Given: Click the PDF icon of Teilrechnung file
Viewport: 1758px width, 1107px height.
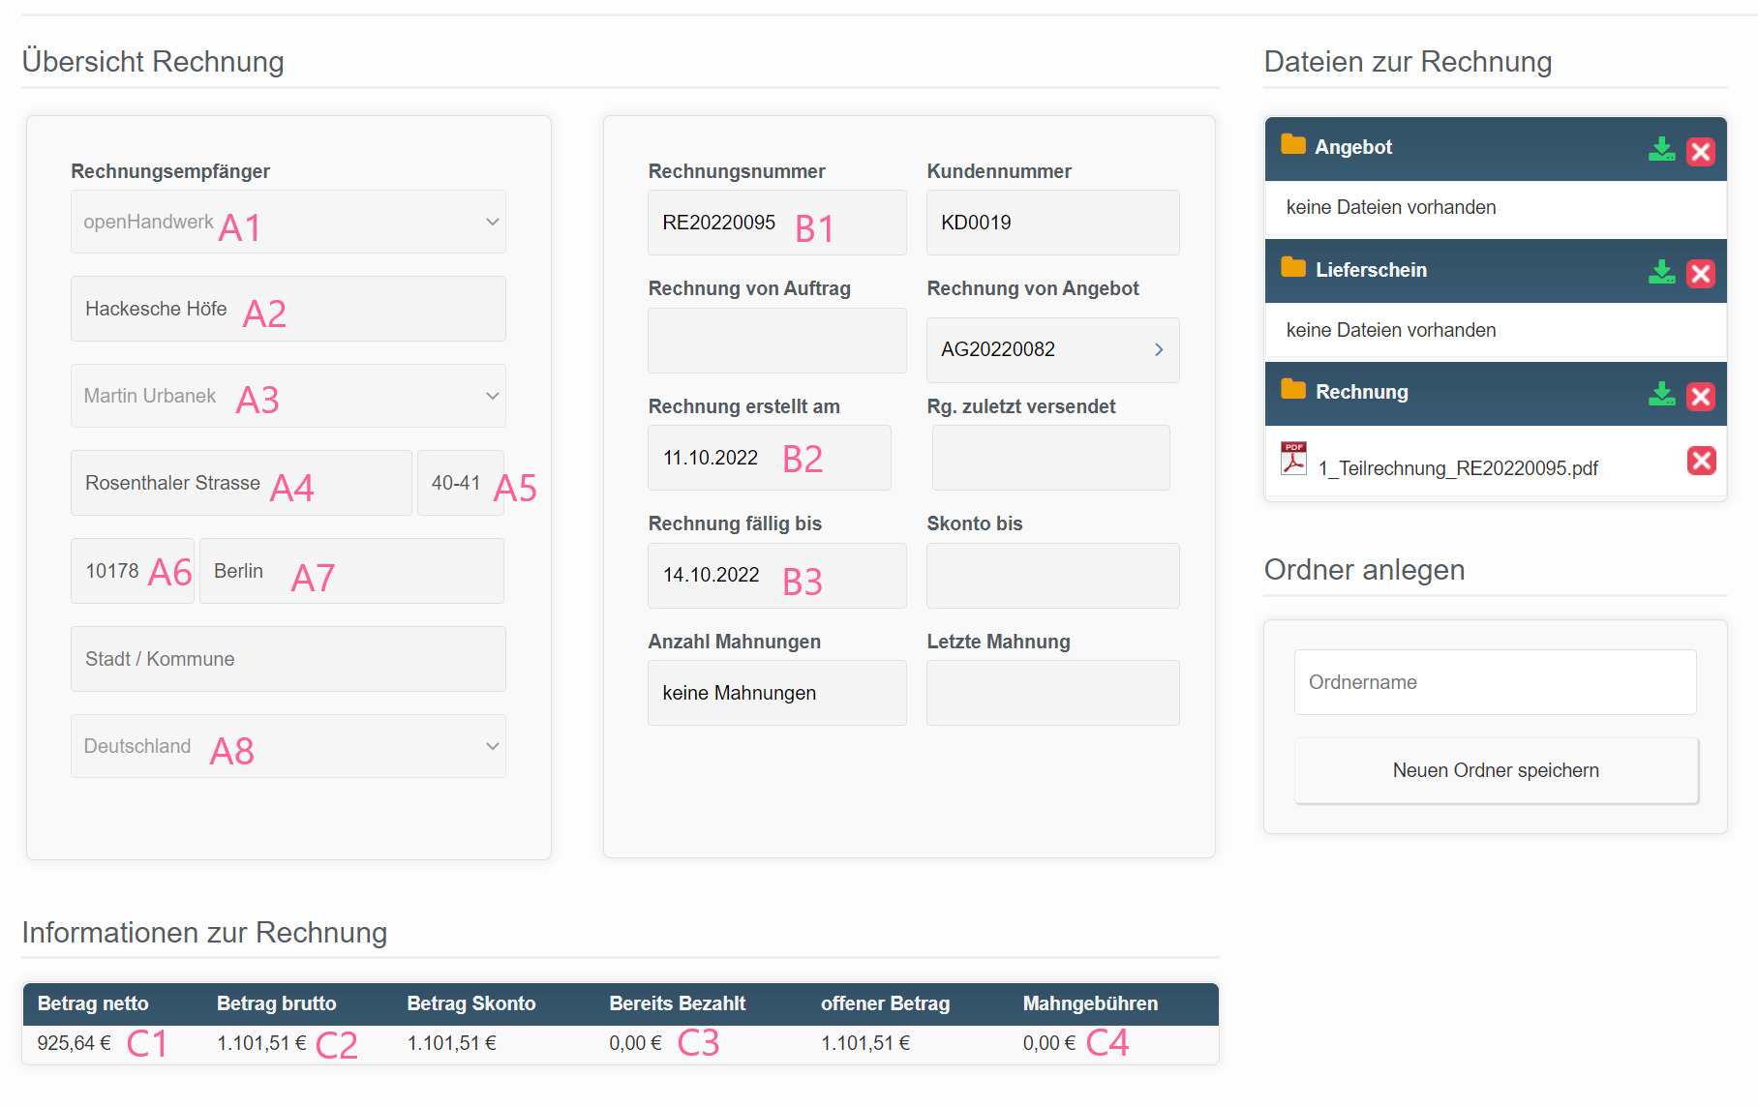Looking at the screenshot, I should click(x=1293, y=459).
